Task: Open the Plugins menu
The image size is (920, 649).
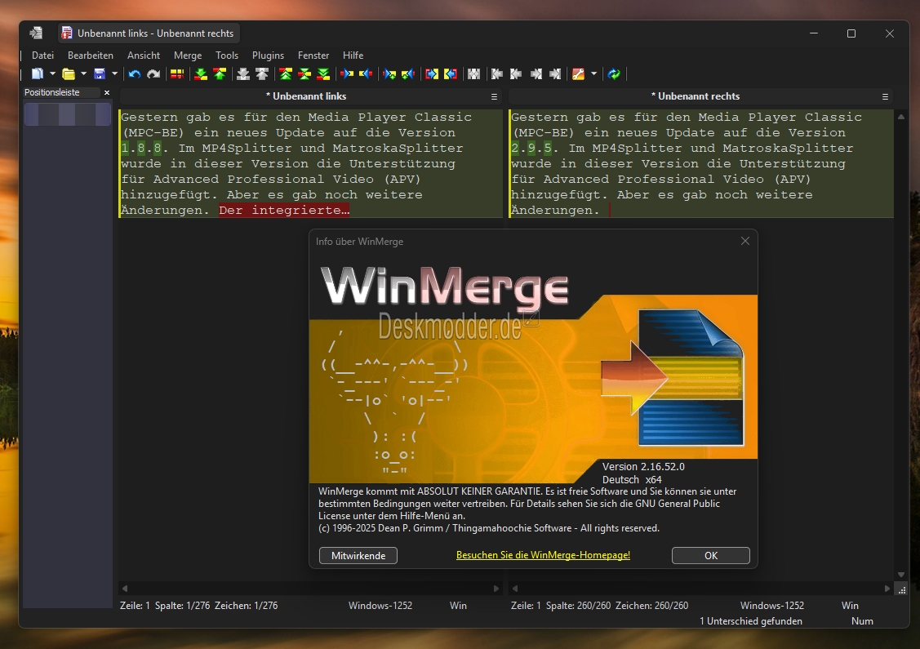Action: [x=268, y=56]
